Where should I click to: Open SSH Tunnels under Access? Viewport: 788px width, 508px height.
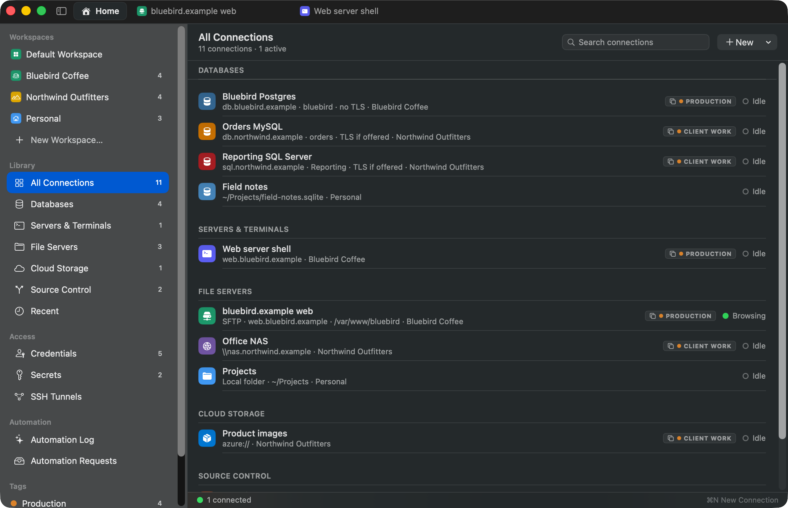(88, 396)
